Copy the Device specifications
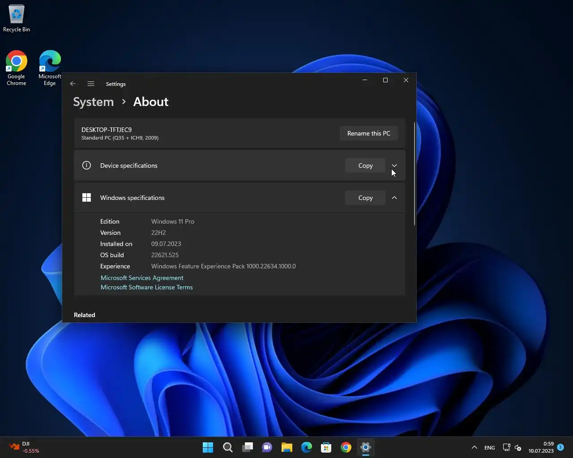The width and height of the screenshot is (573, 458). (365, 165)
